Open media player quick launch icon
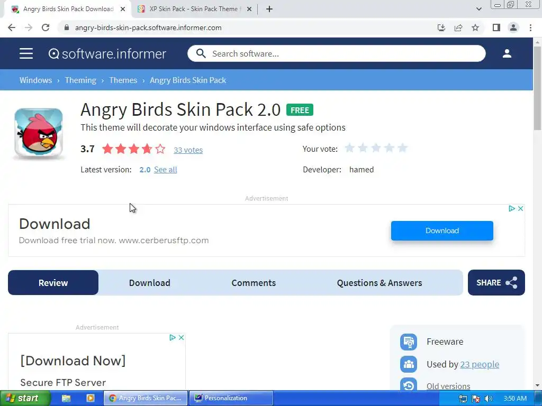 (90, 398)
